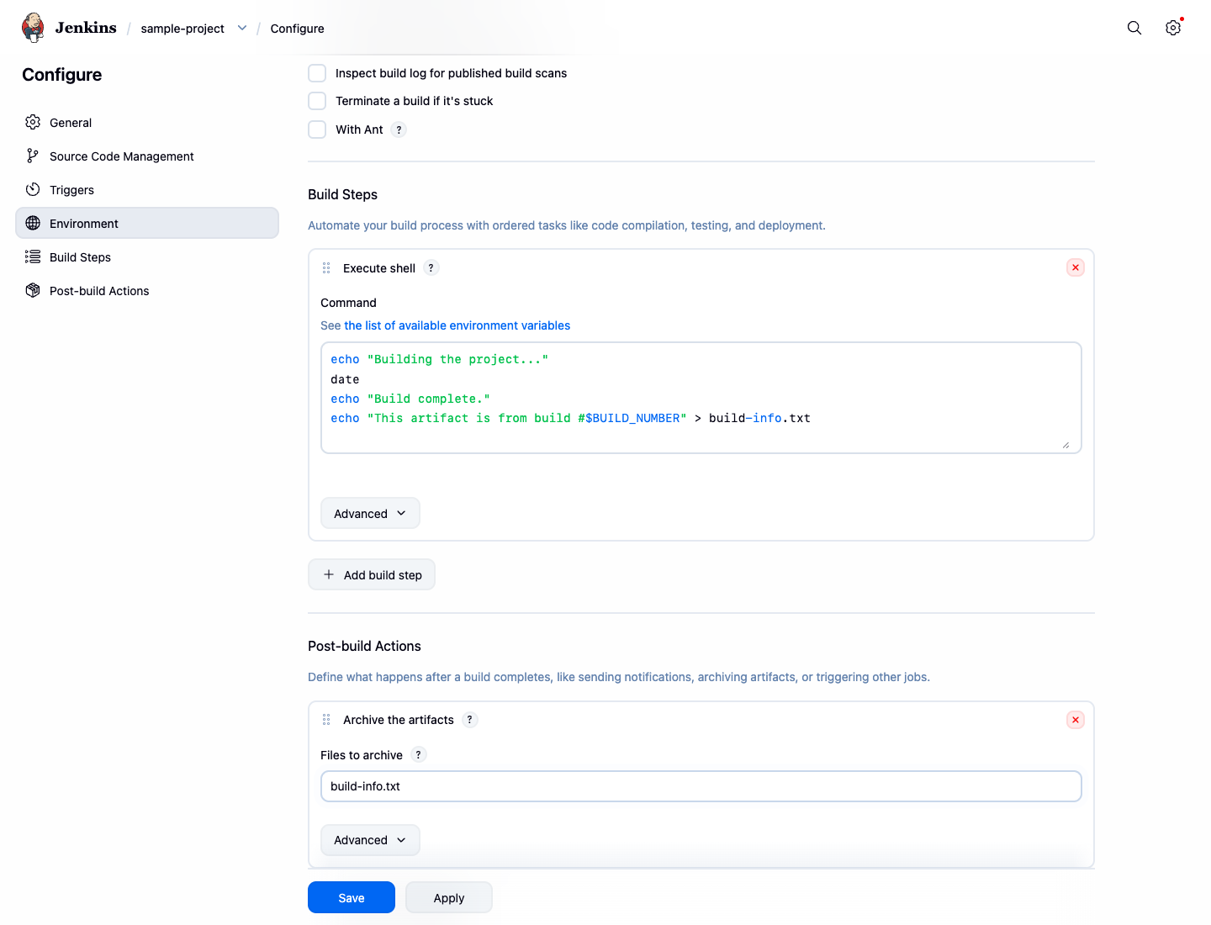Open help for Files to archive
This screenshot has width=1211, height=925.
point(418,755)
